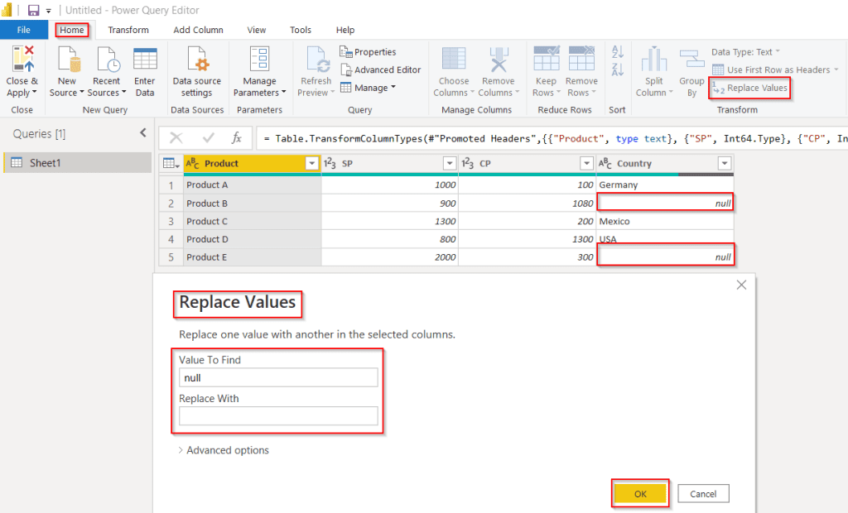Viewport: 848px width, 513px height.
Task: Select row number 4
Action: 171,239
